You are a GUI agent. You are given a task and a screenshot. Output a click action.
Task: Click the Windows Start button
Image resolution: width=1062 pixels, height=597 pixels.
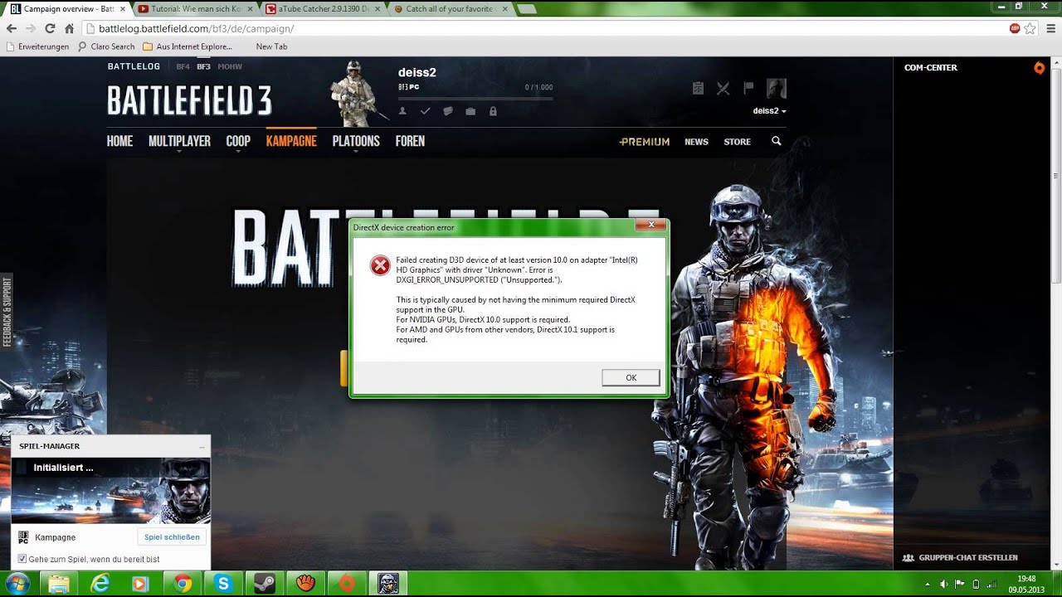coord(17,584)
